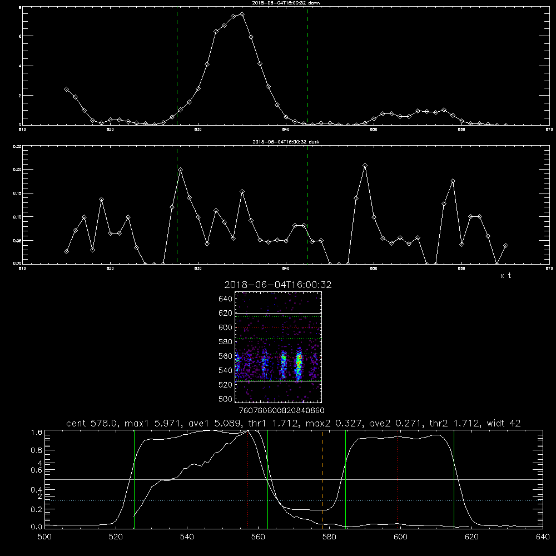Image resolution: width=556 pixels, height=556 pixels.
Task: Select the heatmap image panel
Action: pos(279,347)
